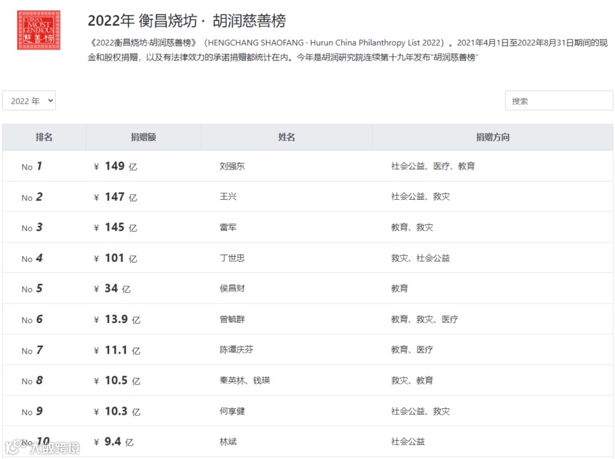Select the name 雷军
This screenshot has width=615, height=459.
pos(228,227)
